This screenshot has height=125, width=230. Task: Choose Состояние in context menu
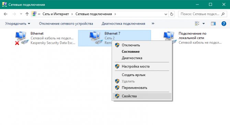(x=142, y=51)
